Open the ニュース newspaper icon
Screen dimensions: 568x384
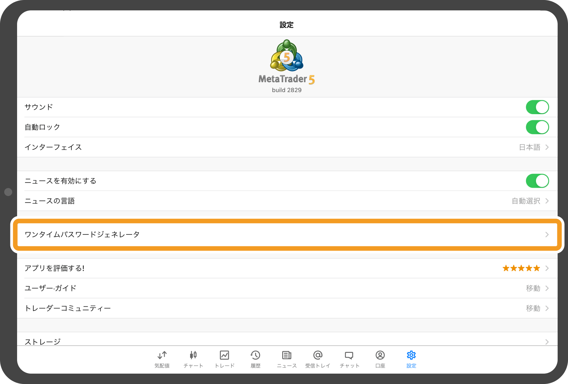(287, 355)
